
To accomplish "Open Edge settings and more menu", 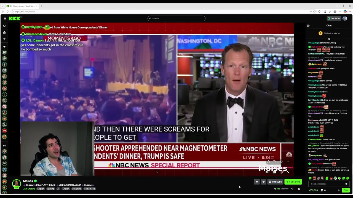I will tap(340, 12).
